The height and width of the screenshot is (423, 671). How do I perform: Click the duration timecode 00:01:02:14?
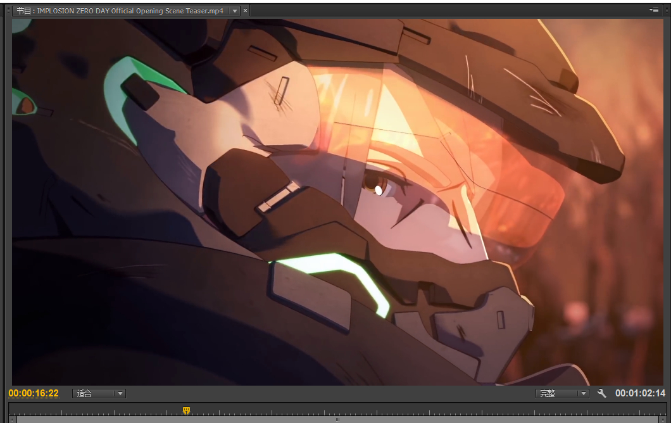tap(640, 393)
